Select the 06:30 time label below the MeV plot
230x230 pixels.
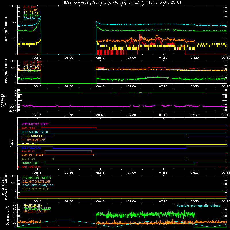69,87
